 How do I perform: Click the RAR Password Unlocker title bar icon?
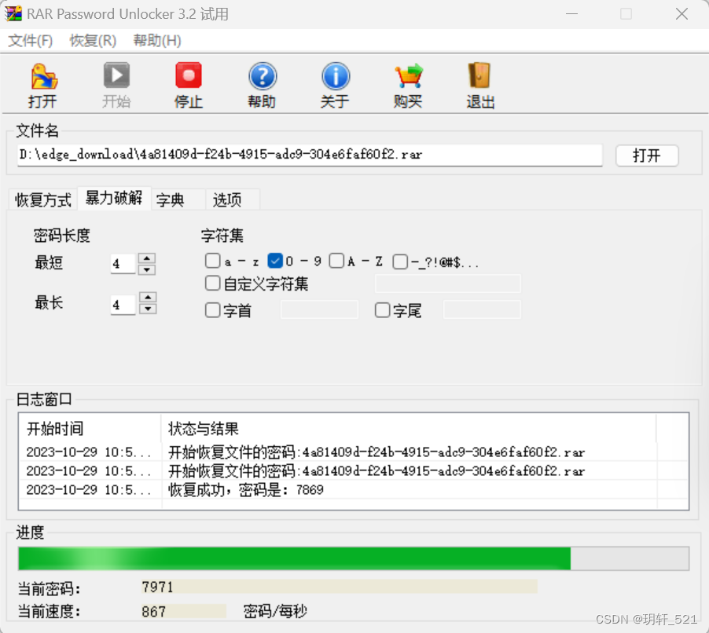13,13
